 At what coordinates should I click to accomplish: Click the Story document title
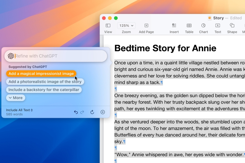pyautogui.click(x=218, y=18)
